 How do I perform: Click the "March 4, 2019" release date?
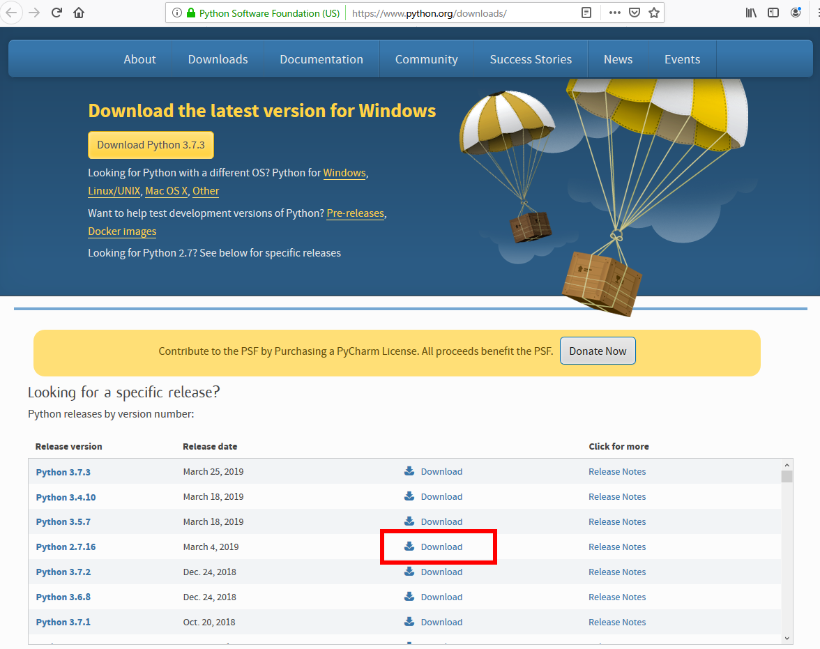pyautogui.click(x=211, y=547)
